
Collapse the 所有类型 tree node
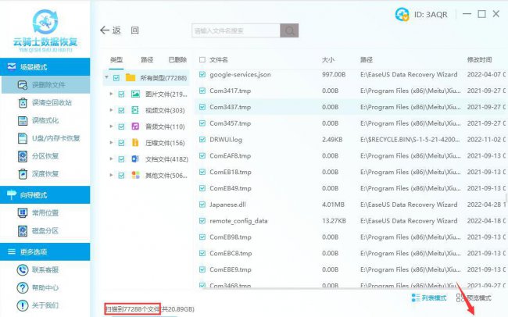(106, 77)
